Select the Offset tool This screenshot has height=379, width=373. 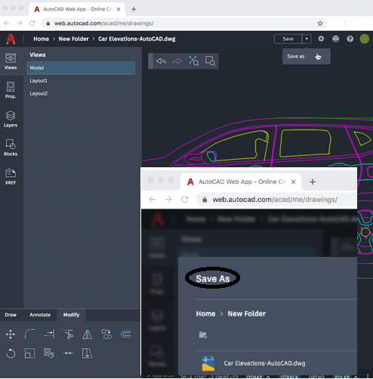pos(125,335)
